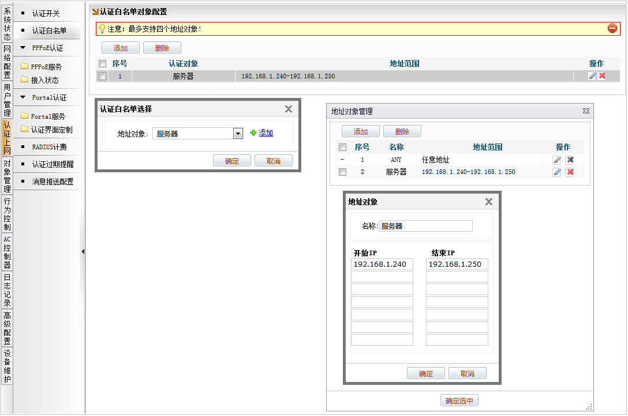
Task: Dismiss the yellow notice with red icon
Action: pos(612,28)
